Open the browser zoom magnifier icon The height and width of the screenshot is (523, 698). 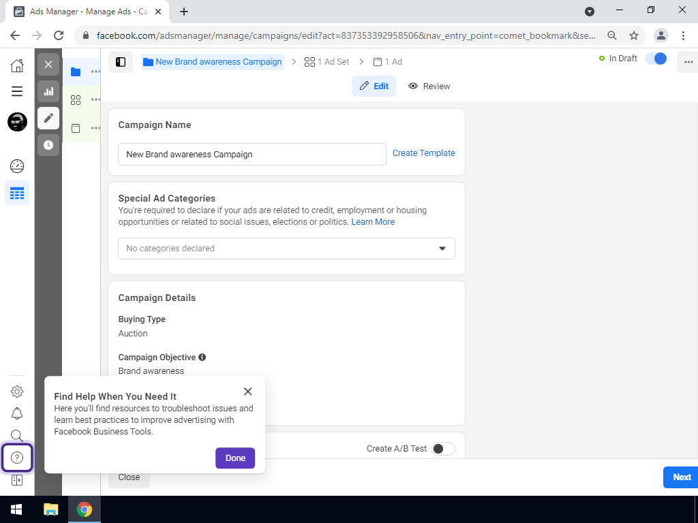(x=612, y=35)
